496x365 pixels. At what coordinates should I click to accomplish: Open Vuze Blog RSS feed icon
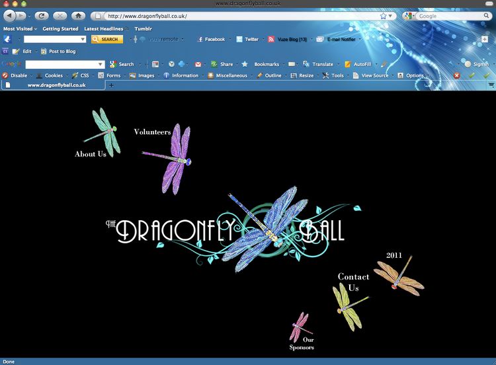[271, 39]
